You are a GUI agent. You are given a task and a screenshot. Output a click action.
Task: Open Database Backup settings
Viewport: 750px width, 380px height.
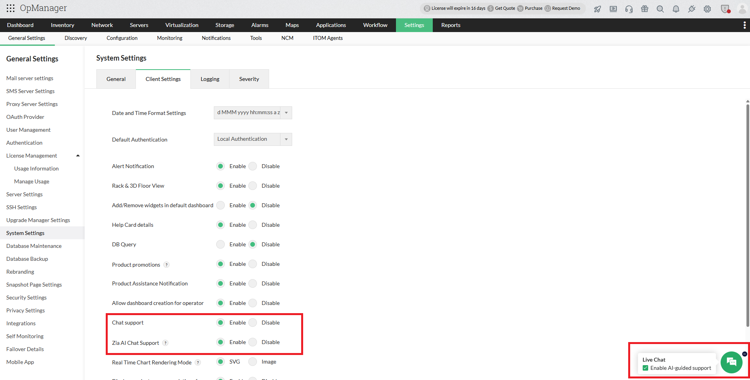click(x=27, y=259)
